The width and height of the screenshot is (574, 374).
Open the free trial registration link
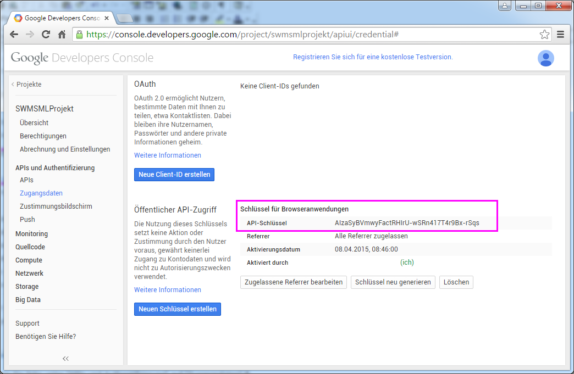tap(373, 57)
